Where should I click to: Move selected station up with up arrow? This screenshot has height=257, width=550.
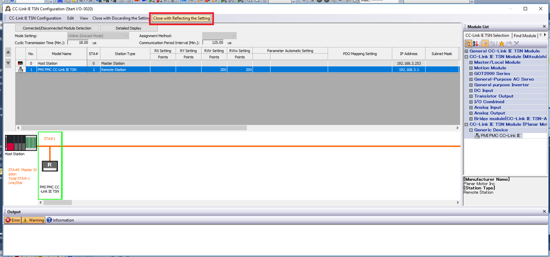(x=8, y=52)
